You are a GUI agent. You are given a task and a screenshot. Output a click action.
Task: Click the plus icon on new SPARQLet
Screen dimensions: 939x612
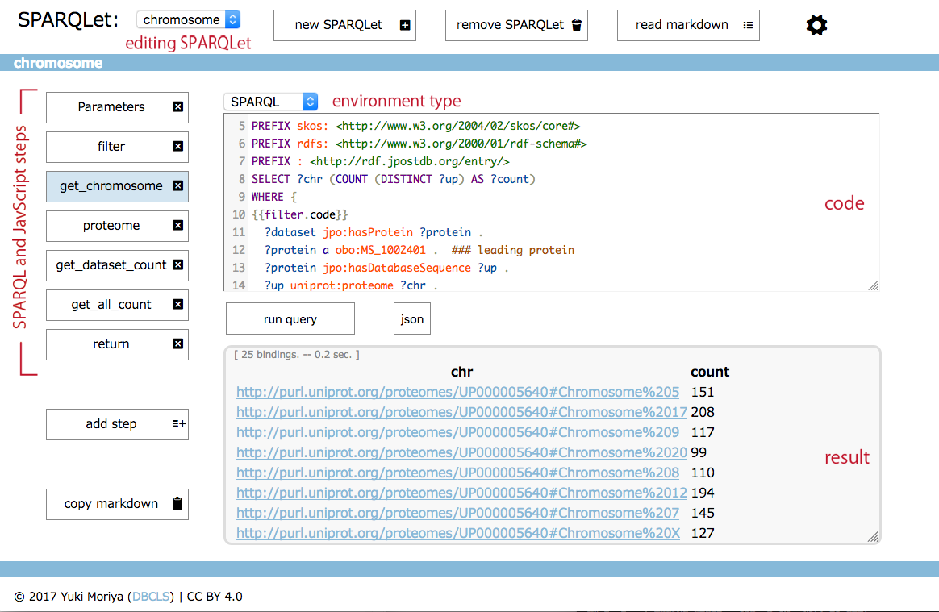[x=405, y=26]
